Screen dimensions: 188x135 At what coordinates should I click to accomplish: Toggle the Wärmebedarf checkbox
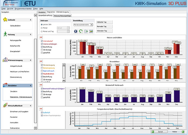point(42,41)
